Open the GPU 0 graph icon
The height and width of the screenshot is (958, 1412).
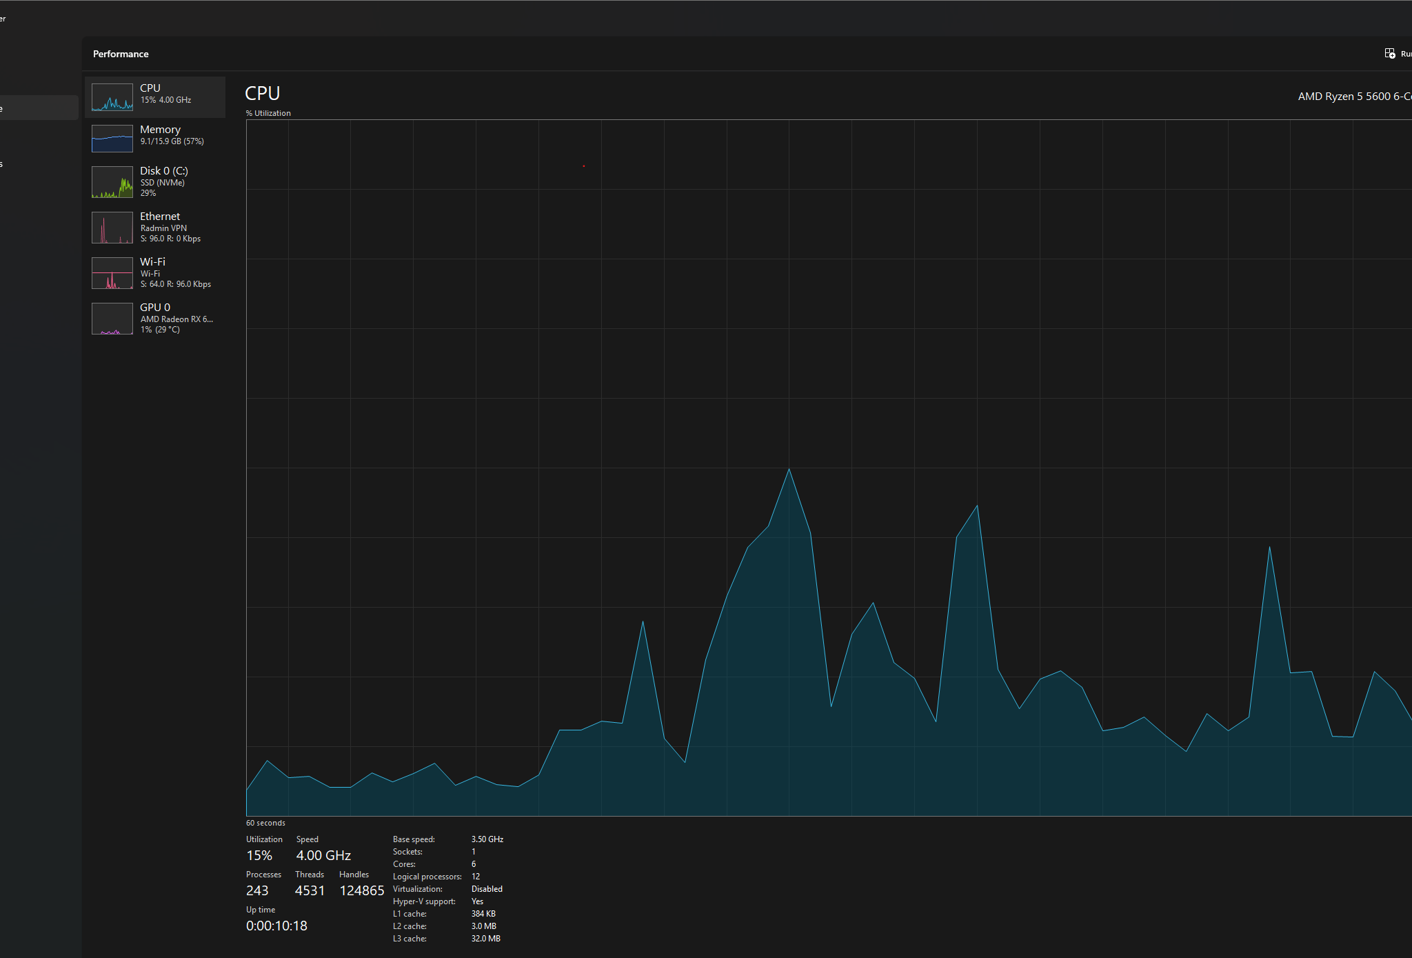pos(112,319)
